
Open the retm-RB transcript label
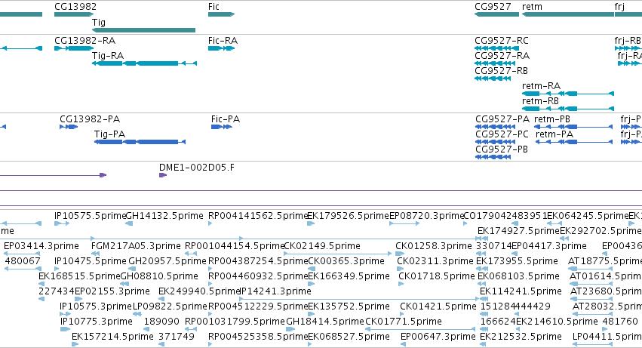[540, 101]
